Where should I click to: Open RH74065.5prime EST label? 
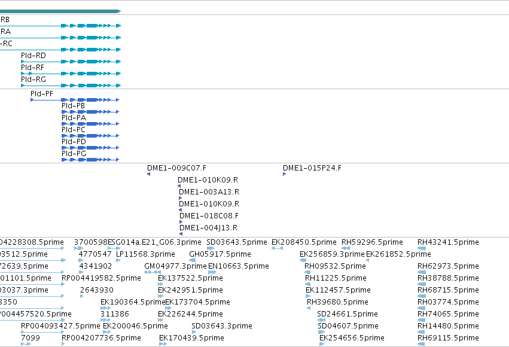449,314
